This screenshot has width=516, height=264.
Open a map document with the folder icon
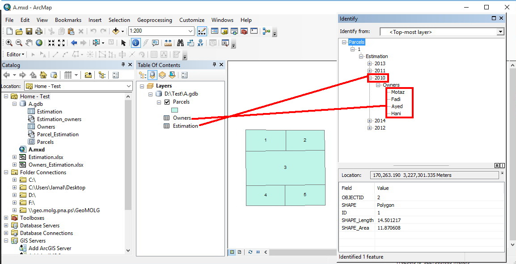pyautogui.click(x=19, y=32)
